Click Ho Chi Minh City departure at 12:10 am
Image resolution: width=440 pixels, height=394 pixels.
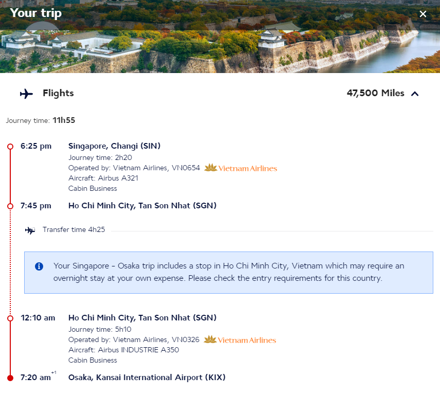point(142,318)
